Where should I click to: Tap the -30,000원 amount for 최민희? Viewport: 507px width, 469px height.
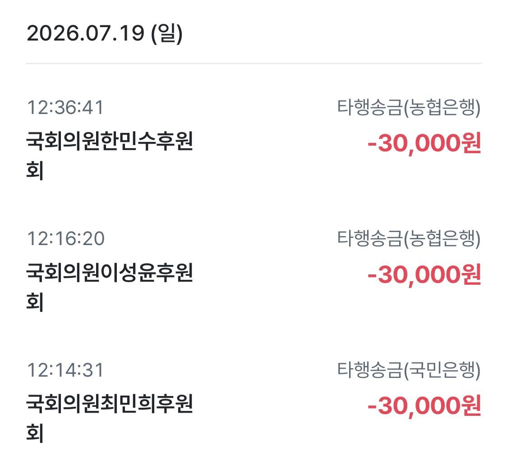point(424,405)
